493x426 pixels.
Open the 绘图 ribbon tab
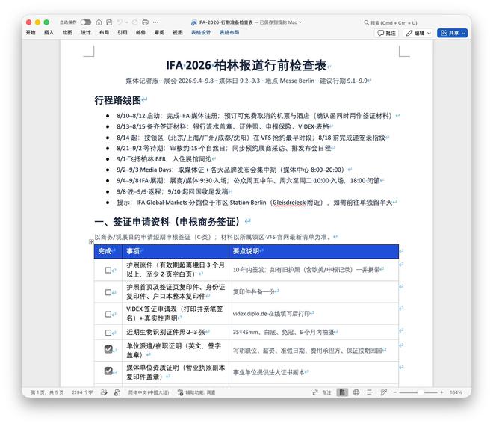click(x=67, y=32)
